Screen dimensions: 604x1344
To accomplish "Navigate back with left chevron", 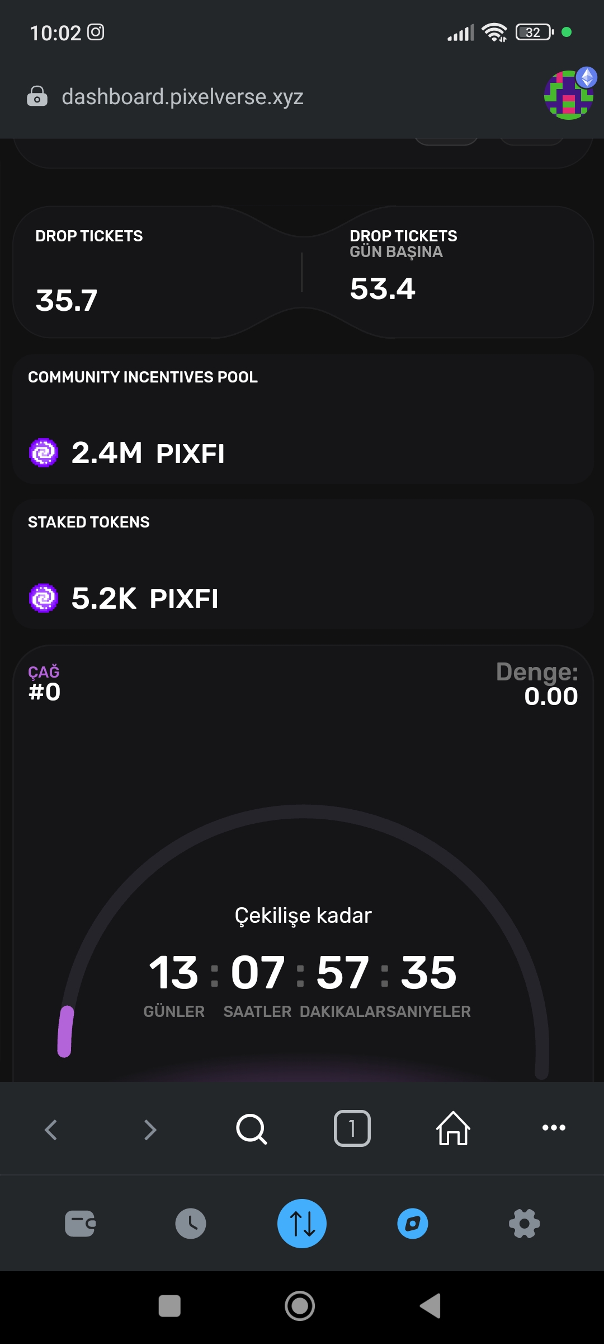I will [51, 1130].
